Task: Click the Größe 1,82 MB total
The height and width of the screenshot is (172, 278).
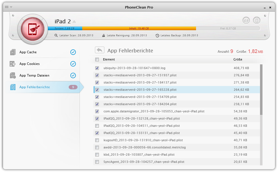Action: coord(250,51)
